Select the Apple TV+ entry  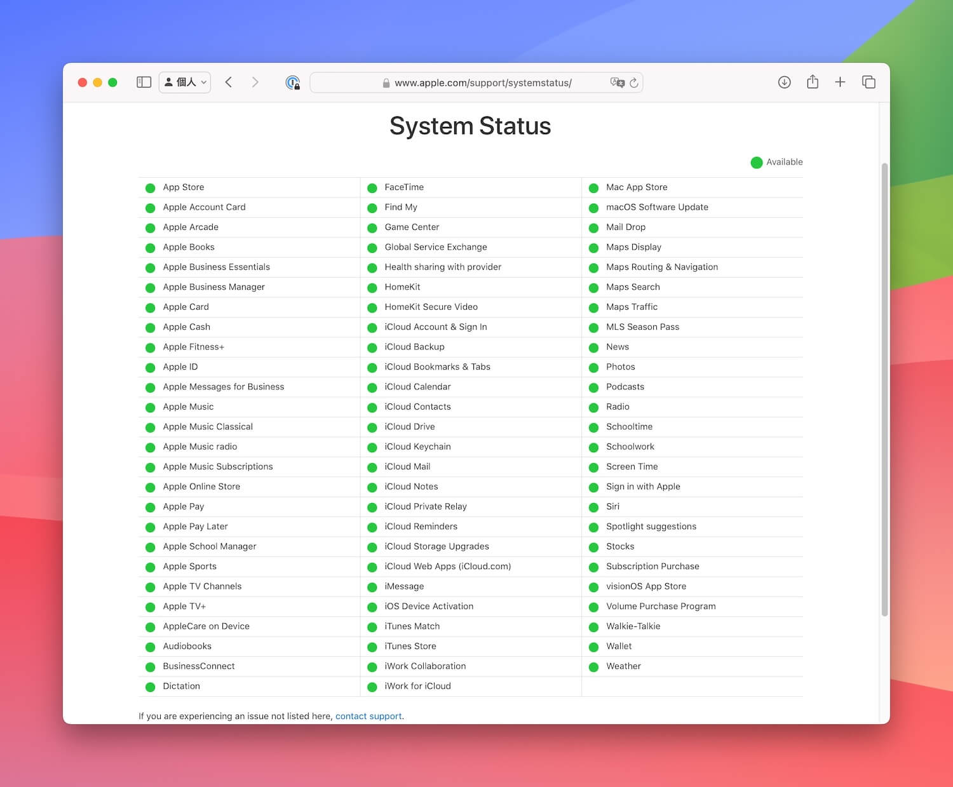point(184,606)
